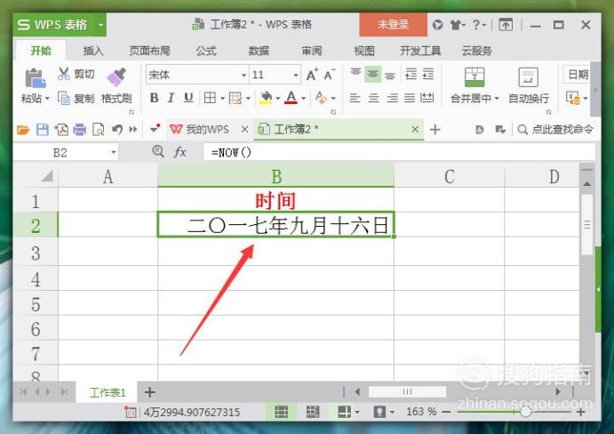Export to PDF icon
Viewport: 614px width, 434px height.
(x=61, y=129)
